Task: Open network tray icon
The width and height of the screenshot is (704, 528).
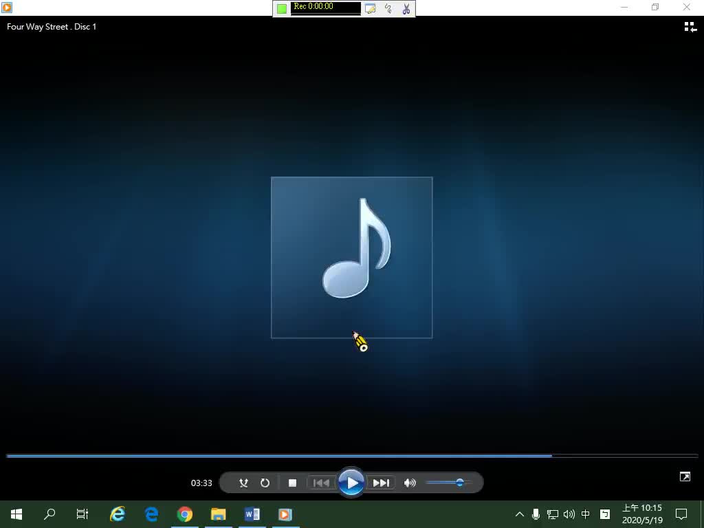Action: pos(552,514)
